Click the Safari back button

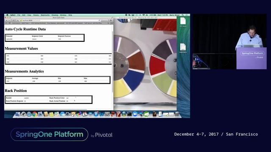(x=7, y=20)
